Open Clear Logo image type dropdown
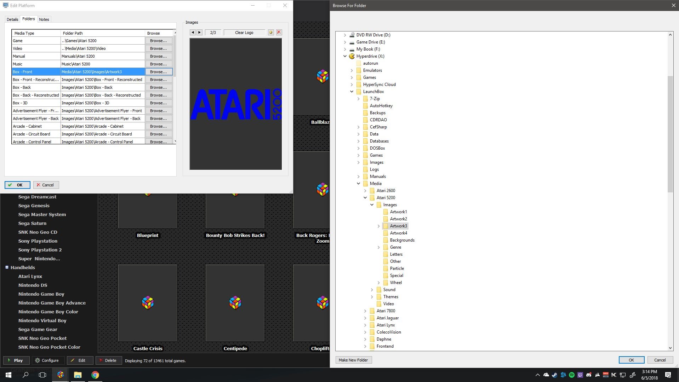The height and width of the screenshot is (382, 679). point(244,33)
